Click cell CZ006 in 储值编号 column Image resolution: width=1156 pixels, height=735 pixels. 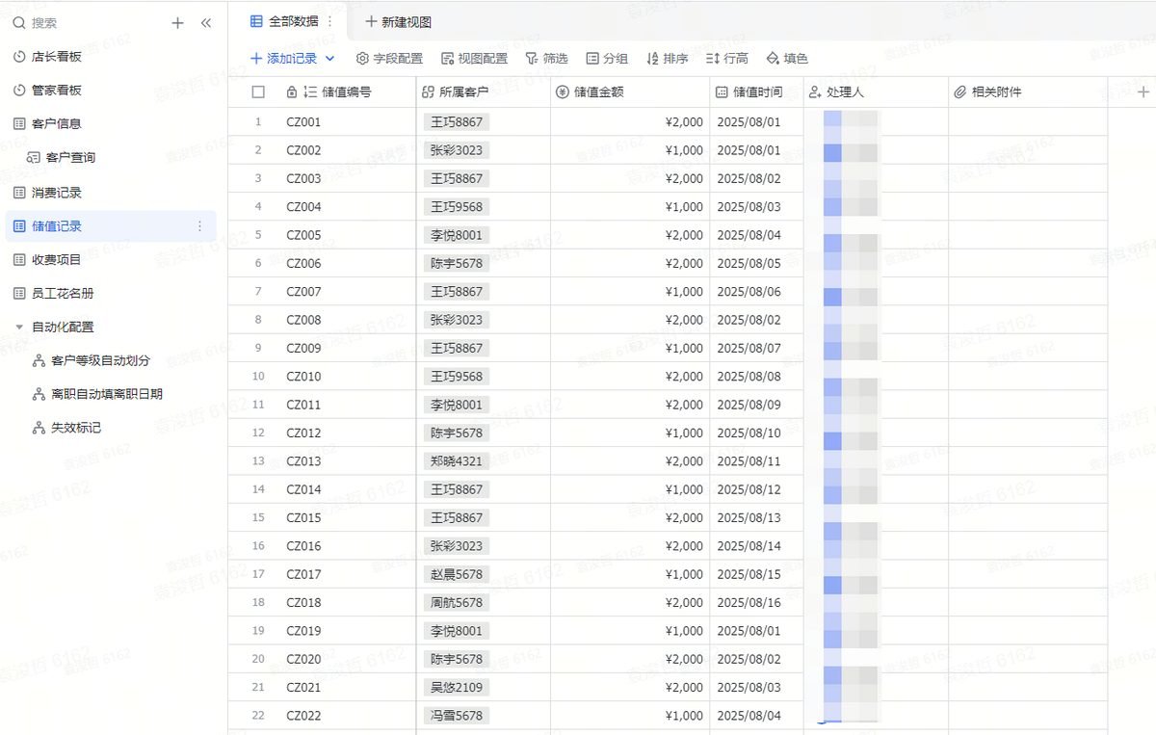pos(303,264)
